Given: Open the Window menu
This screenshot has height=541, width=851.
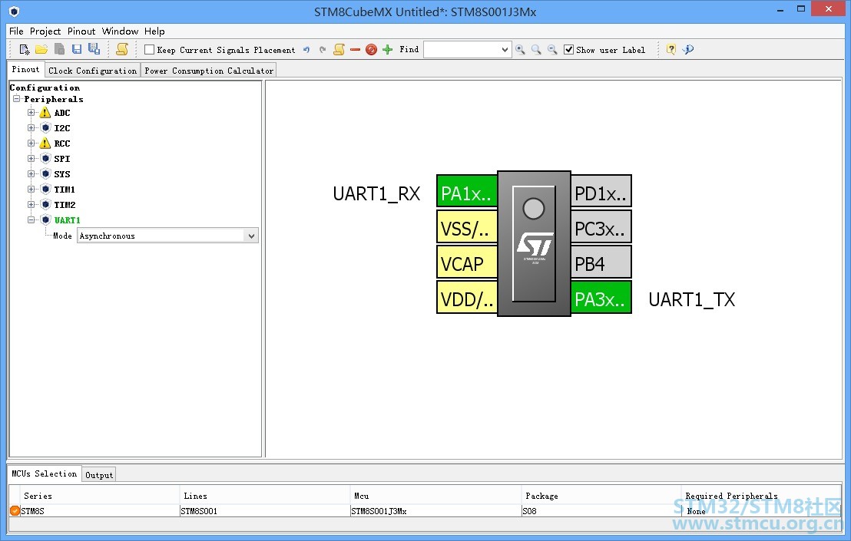Looking at the screenshot, I should click(x=120, y=31).
